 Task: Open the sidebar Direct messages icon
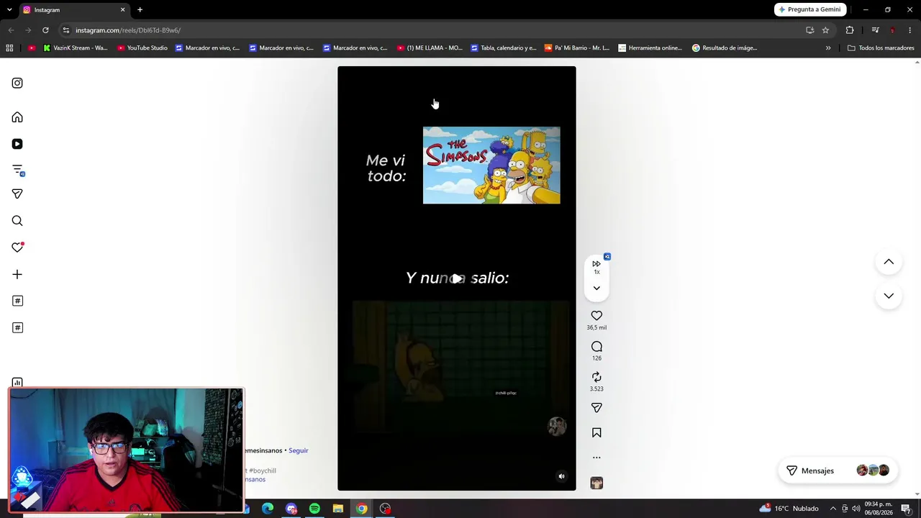(x=17, y=194)
